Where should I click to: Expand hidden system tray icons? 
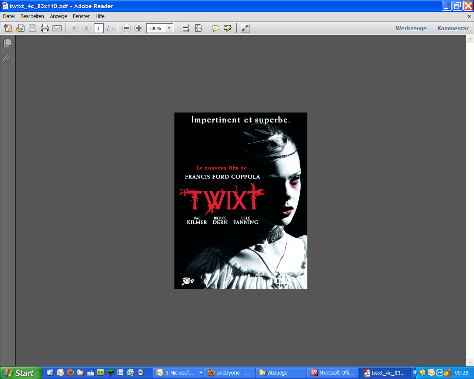pyautogui.click(x=415, y=373)
